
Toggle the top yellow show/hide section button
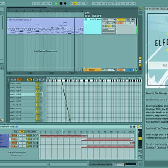click(x=140, y=58)
